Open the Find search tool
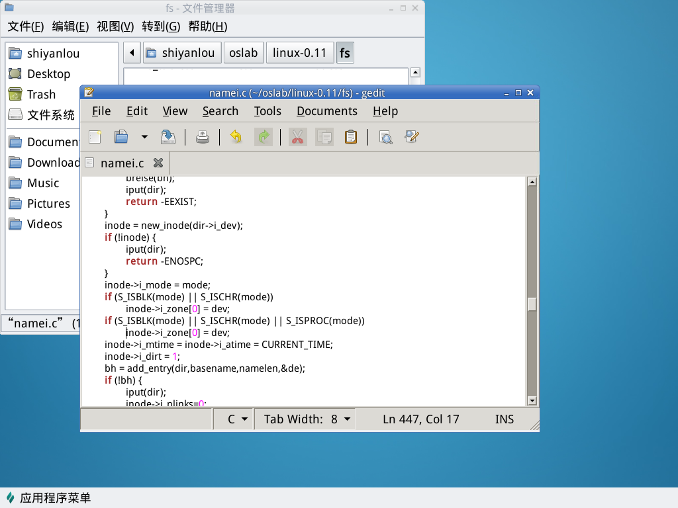Viewport: 678px width, 508px height. click(385, 137)
